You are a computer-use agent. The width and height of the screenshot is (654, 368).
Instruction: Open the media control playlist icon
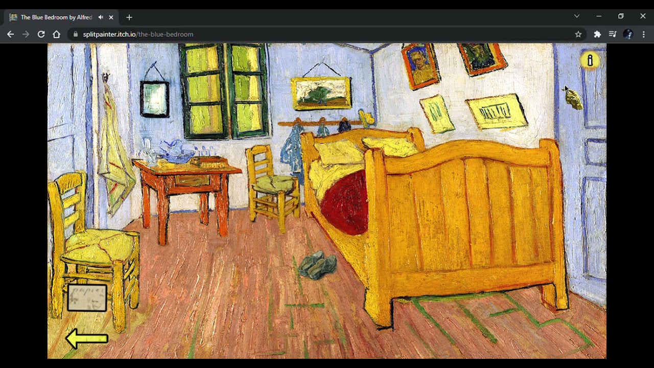(x=613, y=34)
